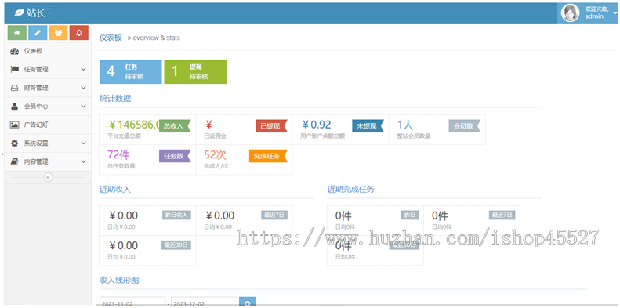Click the end date field 2023-12-02
The width and height of the screenshot is (620, 308).
point(204,303)
